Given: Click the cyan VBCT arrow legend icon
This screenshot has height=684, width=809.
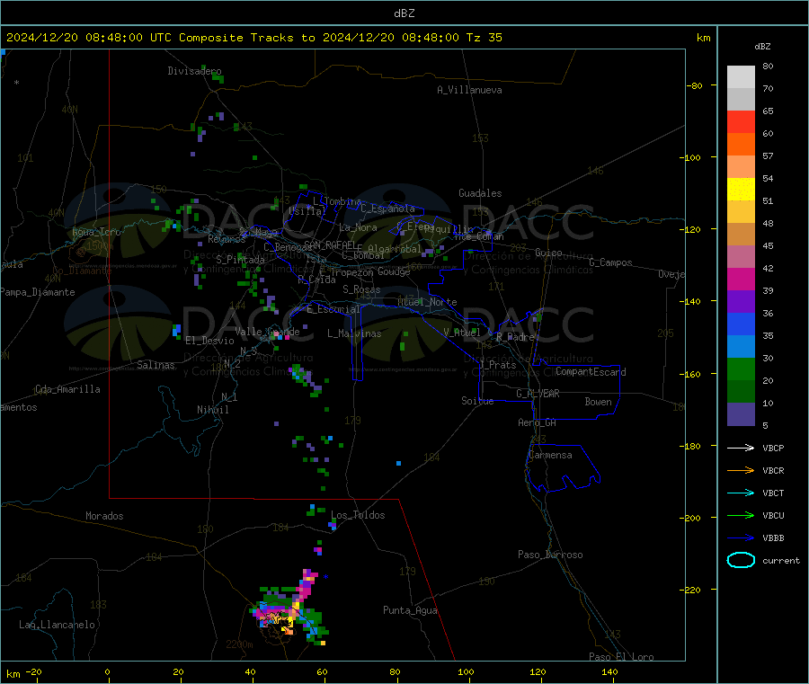Looking at the screenshot, I should click(741, 493).
